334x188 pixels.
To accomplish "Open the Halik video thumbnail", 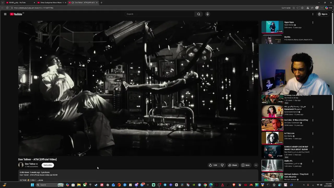I will [x=272, y=165].
